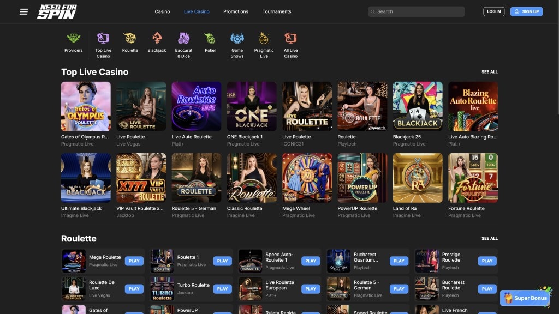Open the Live Casino tab
Image resolution: width=559 pixels, height=314 pixels.
pyautogui.click(x=197, y=12)
